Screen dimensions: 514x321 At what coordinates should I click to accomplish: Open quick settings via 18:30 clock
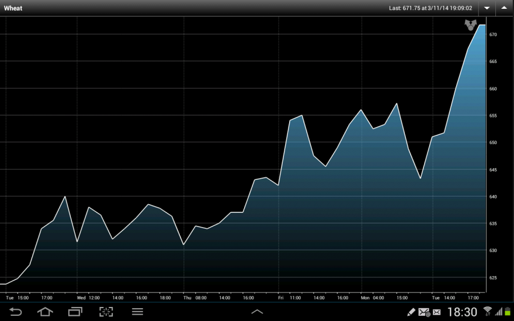[462, 312]
